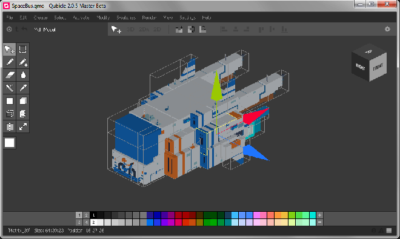Switch to palette page 2
The image size is (400, 239).
[x=86, y=215]
